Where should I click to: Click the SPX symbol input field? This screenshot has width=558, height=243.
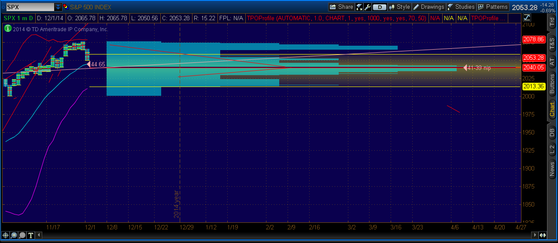[x=30, y=7]
